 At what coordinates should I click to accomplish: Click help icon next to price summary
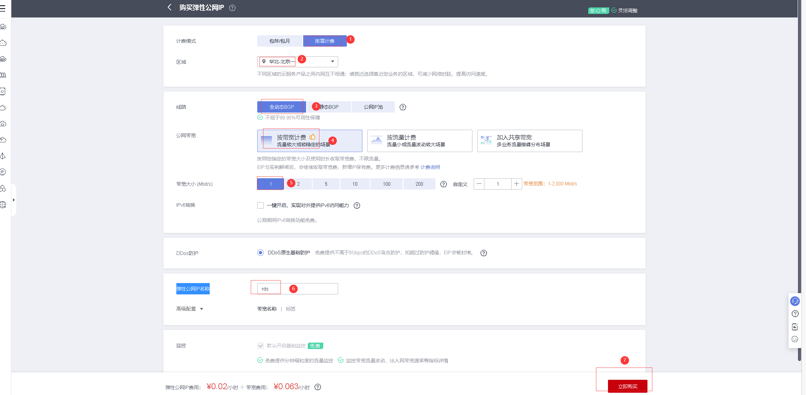tap(318, 387)
